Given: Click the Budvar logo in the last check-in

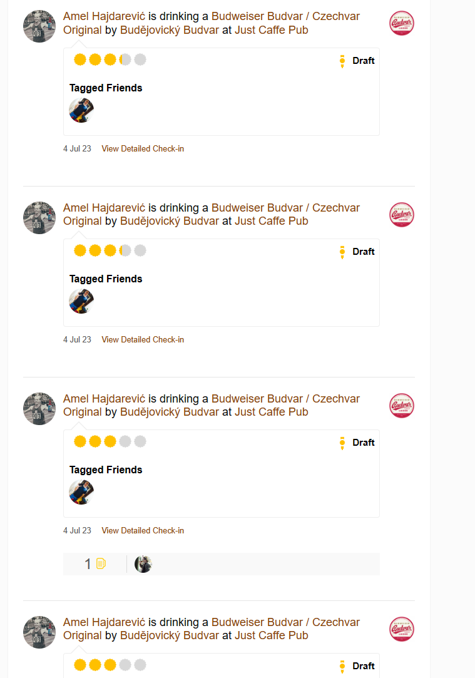Looking at the screenshot, I should point(401,629).
